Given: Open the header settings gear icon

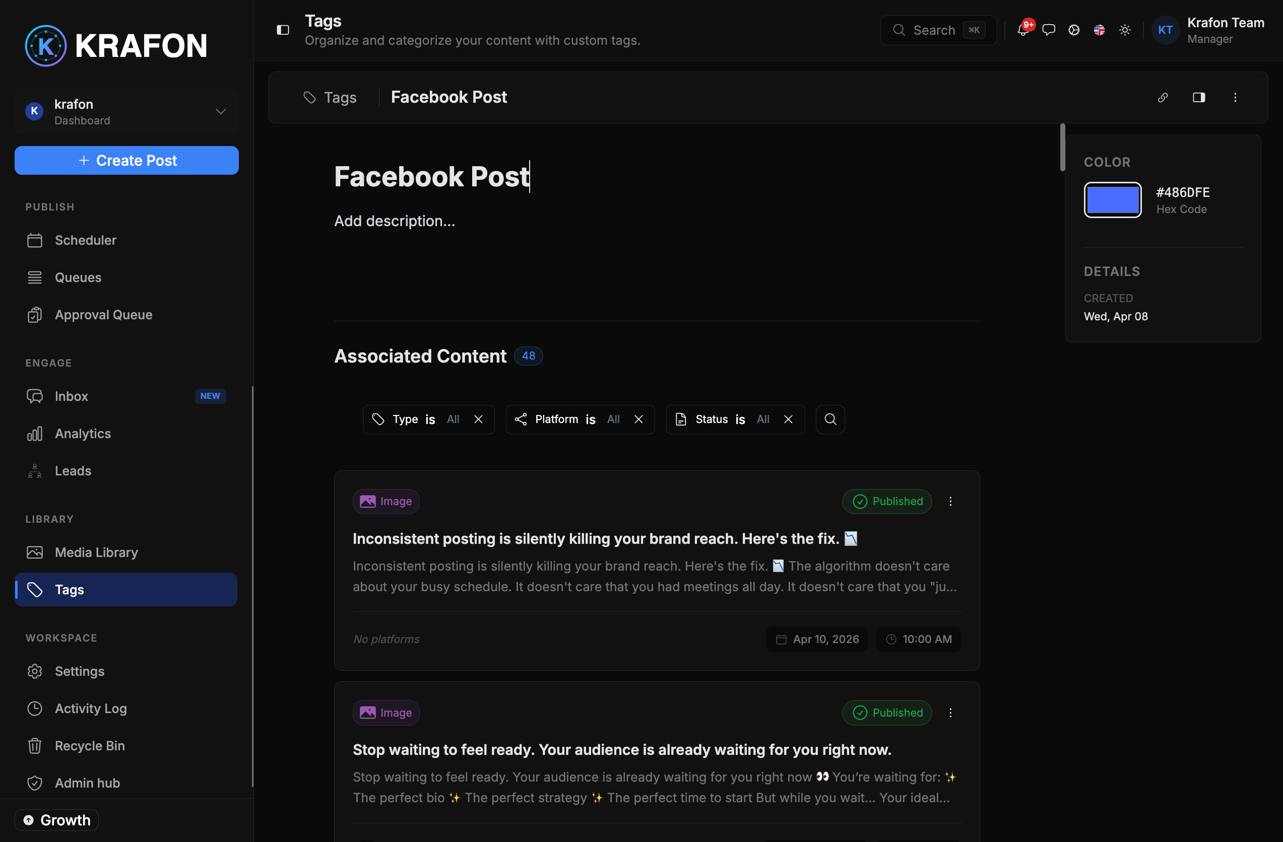Looking at the screenshot, I should 1074,30.
